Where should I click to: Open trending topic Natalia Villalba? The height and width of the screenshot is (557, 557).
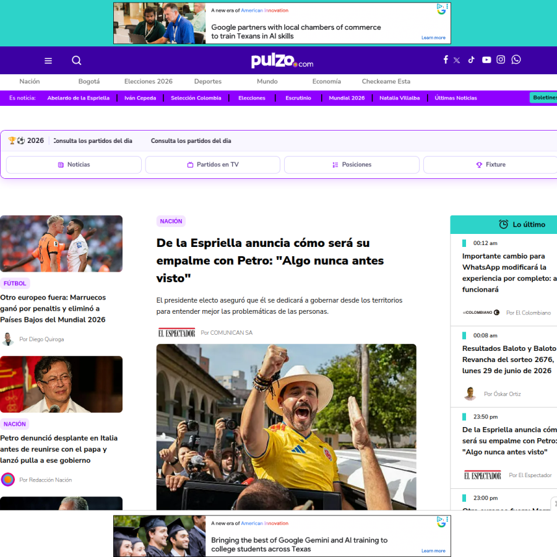[x=399, y=98]
